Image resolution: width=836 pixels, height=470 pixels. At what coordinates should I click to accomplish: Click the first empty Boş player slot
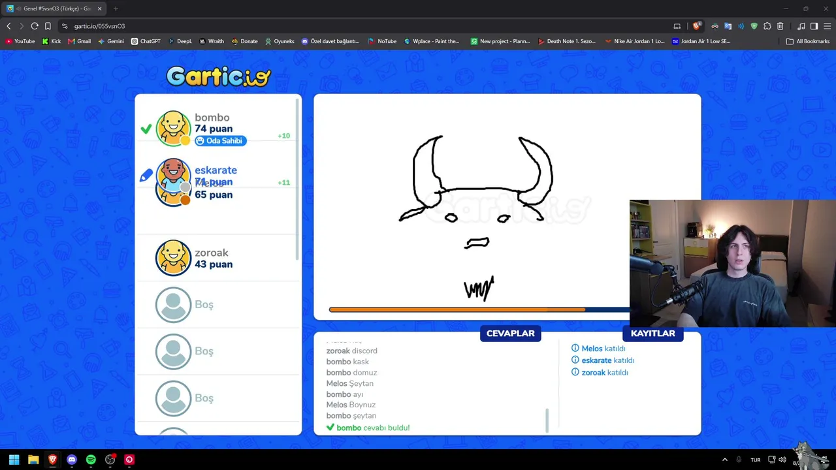[218, 304]
